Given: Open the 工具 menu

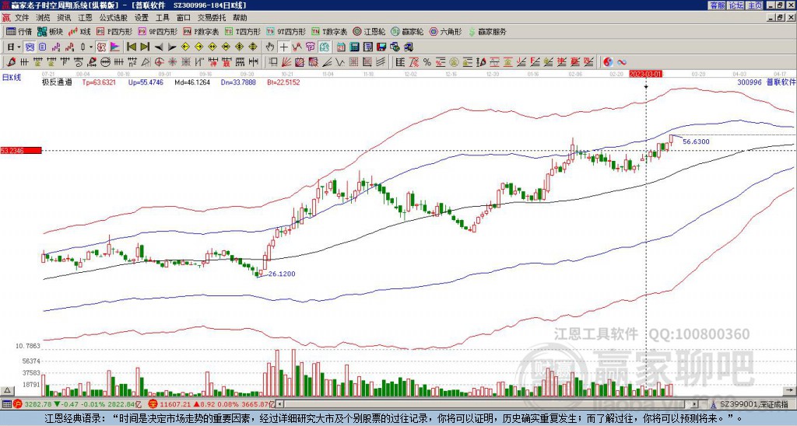Looking at the screenshot, I should coord(162,18).
